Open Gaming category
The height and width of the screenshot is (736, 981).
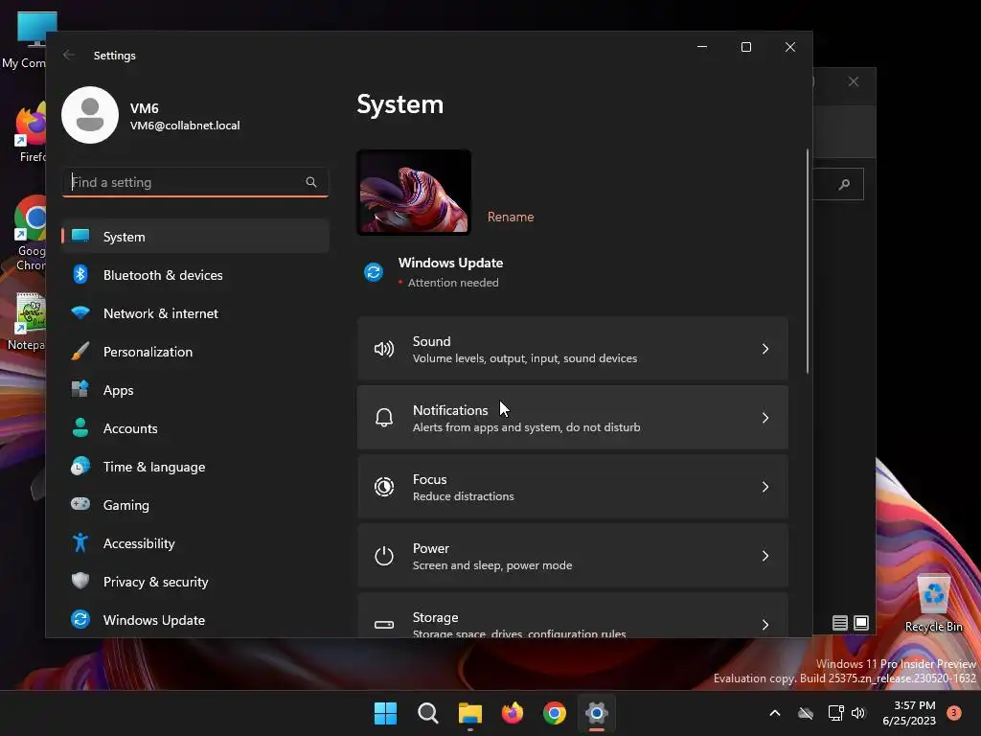pyautogui.click(x=195, y=504)
